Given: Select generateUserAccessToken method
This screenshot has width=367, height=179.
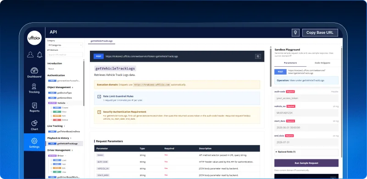Looking at the screenshot, I should [64, 81].
